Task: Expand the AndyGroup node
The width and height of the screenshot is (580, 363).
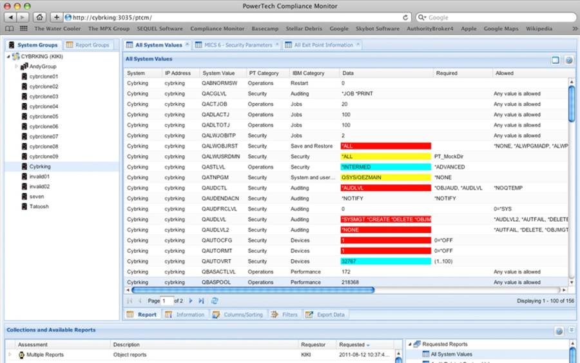Action: point(16,66)
